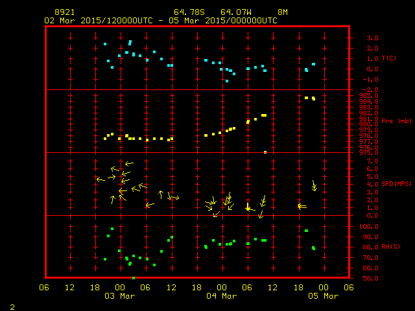Click the "975.0" pressure axis value
This screenshot has height=311, width=415.
click(x=369, y=153)
